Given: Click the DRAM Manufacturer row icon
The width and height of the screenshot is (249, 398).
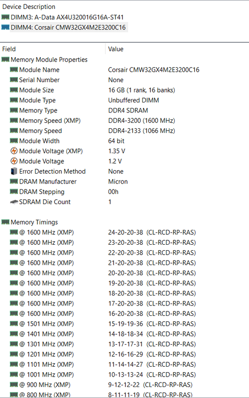Looking at the screenshot, I should tap(14, 181).
